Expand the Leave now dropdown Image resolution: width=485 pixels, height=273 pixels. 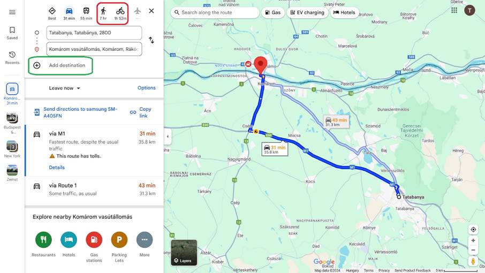point(64,88)
